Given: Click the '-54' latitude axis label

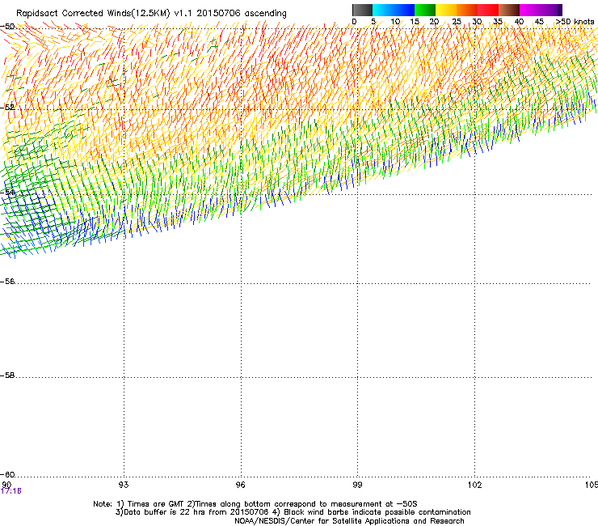Looking at the screenshot, I should (x=8, y=192).
